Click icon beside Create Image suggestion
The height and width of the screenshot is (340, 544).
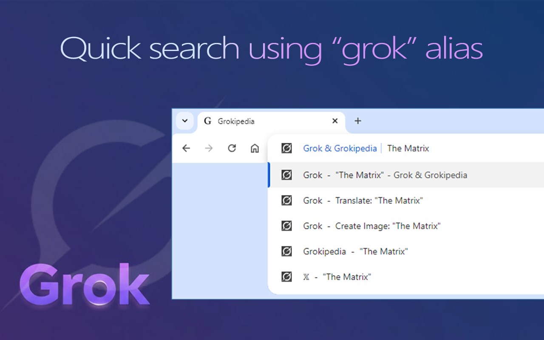[287, 226]
